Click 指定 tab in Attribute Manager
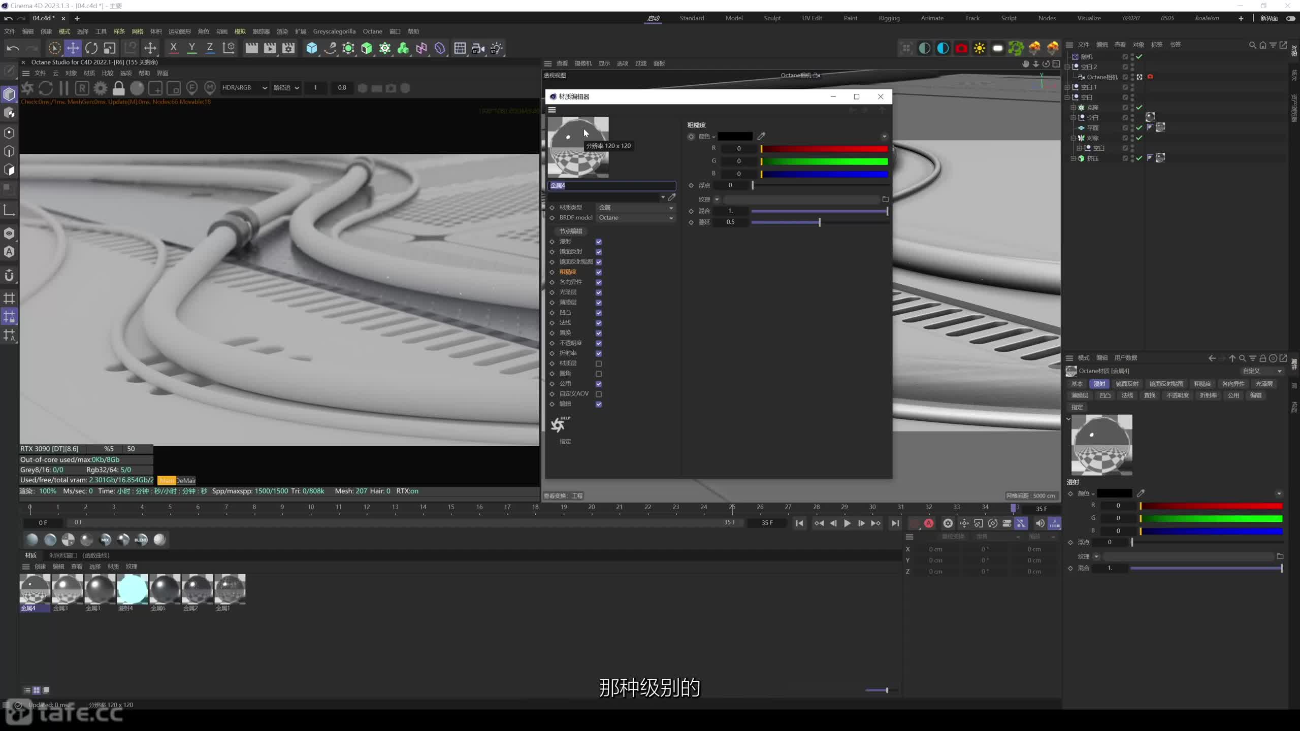The height and width of the screenshot is (731, 1300). pyautogui.click(x=1077, y=407)
